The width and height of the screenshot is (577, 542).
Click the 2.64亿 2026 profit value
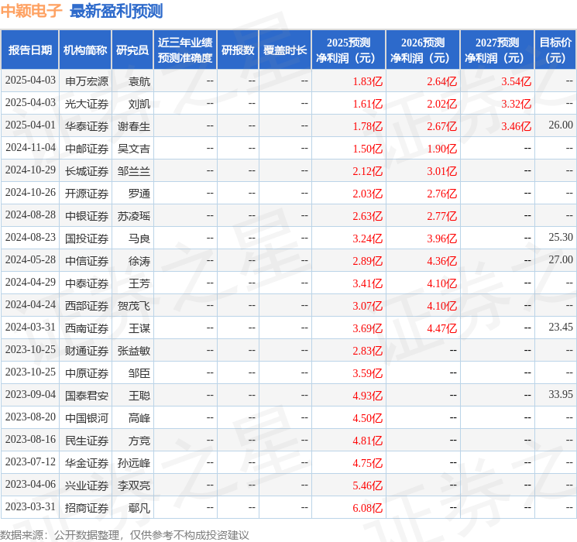tap(442, 81)
